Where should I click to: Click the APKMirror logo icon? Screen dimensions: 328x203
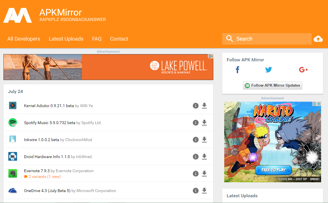(x=18, y=15)
